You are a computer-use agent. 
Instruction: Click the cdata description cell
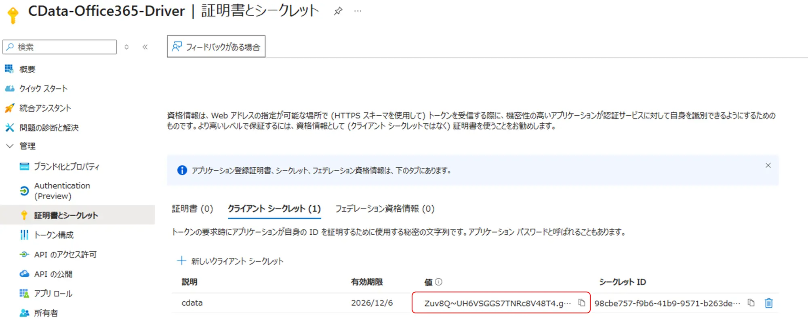(192, 303)
